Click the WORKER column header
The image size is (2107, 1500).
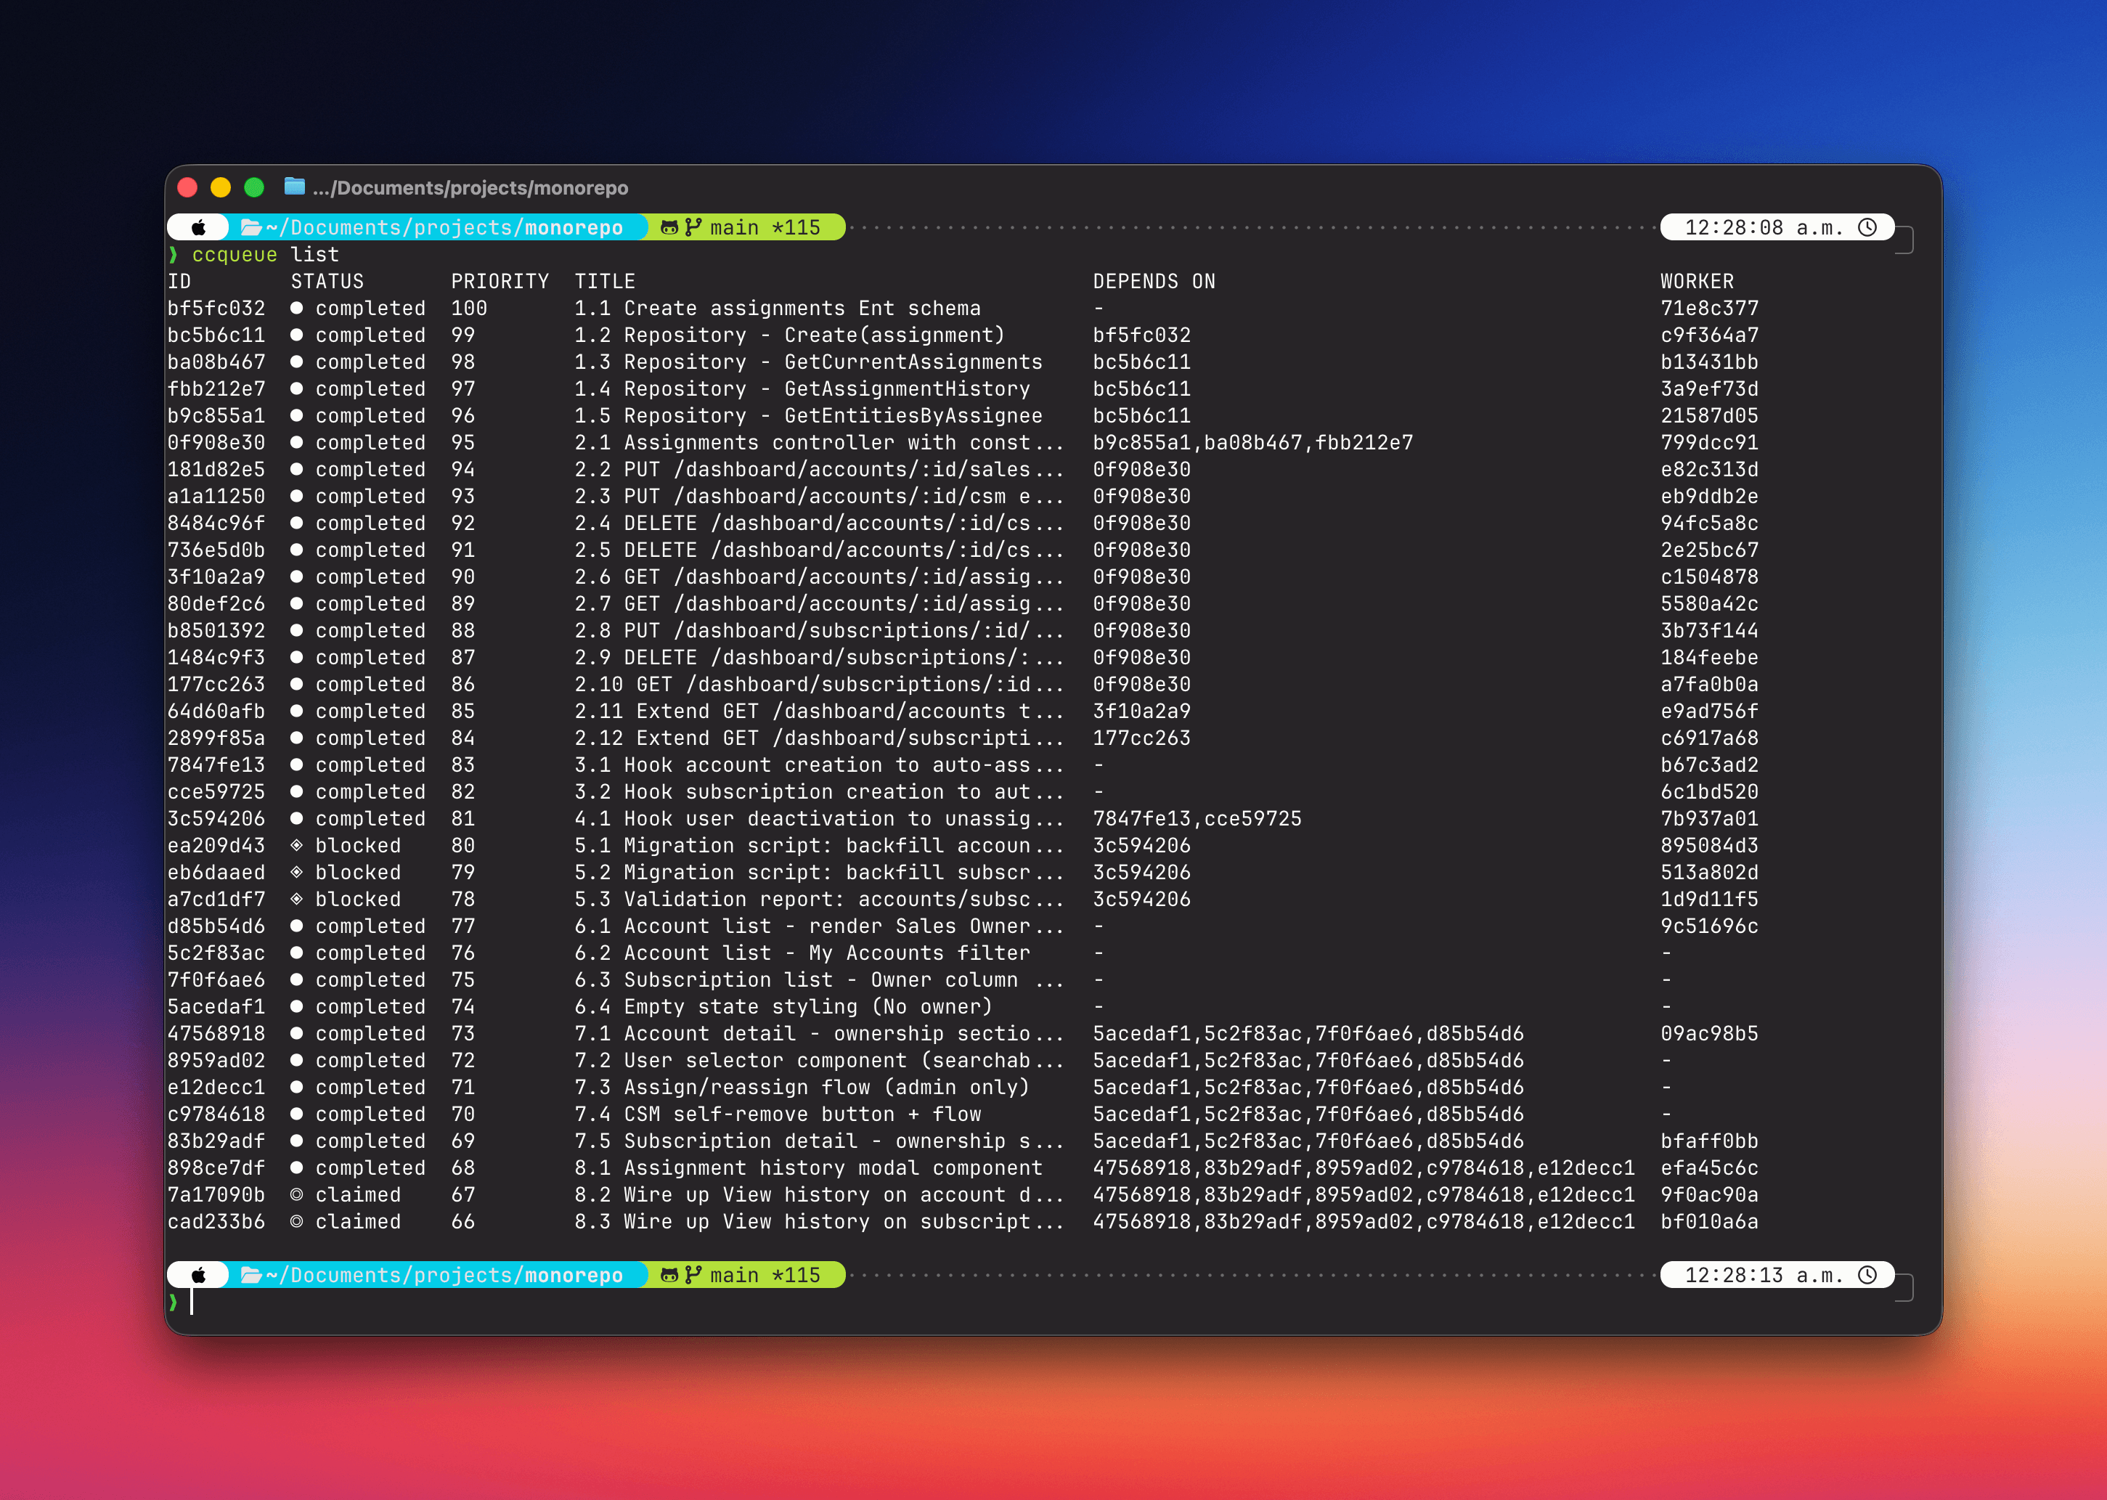1697,281
